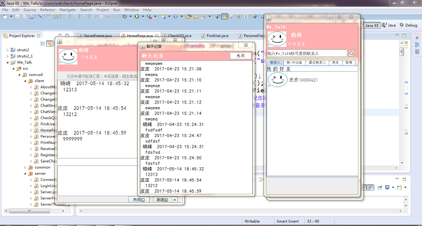
Task: Click the green Run button in toolbar
Action: click(x=137, y=16)
